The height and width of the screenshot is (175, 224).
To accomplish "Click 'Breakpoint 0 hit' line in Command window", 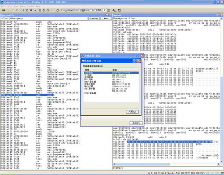I will coord(124,18).
